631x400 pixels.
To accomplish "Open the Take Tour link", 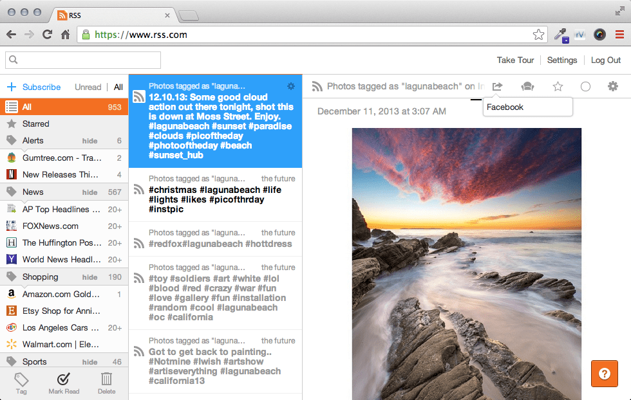I will click(x=515, y=60).
